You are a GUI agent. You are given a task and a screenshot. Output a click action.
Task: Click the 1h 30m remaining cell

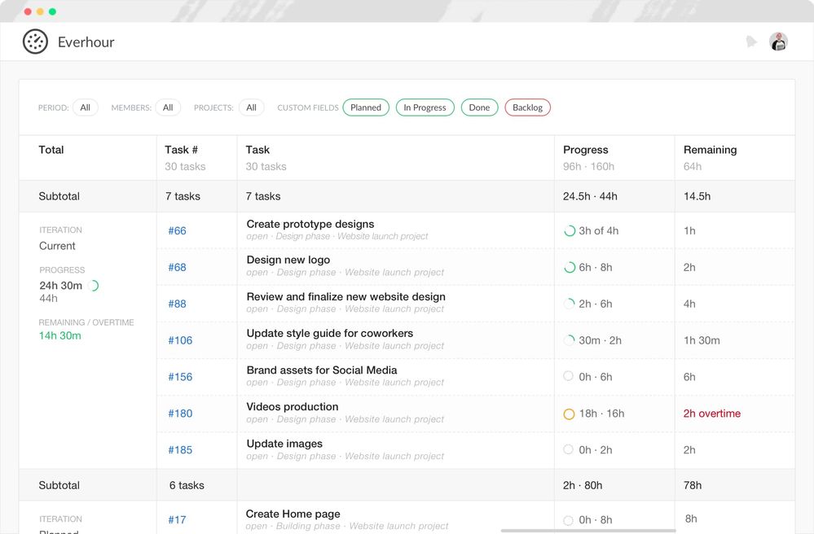[x=702, y=340]
